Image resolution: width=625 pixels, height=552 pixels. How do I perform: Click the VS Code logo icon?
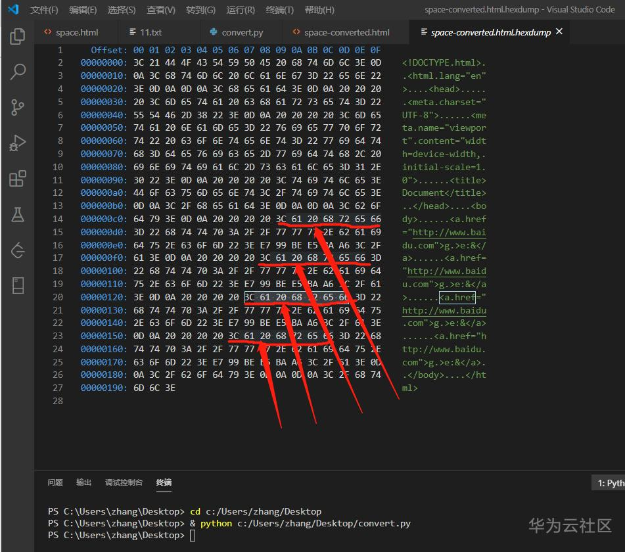(x=13, y=9)
